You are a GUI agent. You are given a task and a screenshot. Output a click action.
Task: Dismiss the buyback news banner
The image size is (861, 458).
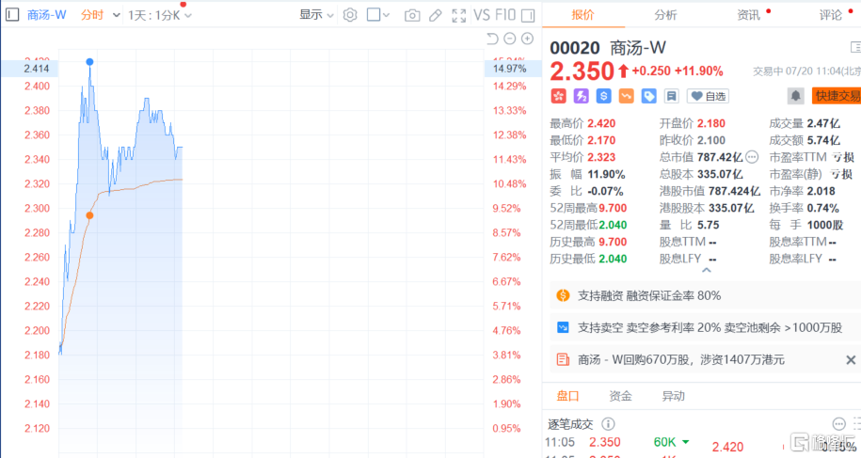click(851, 360)
